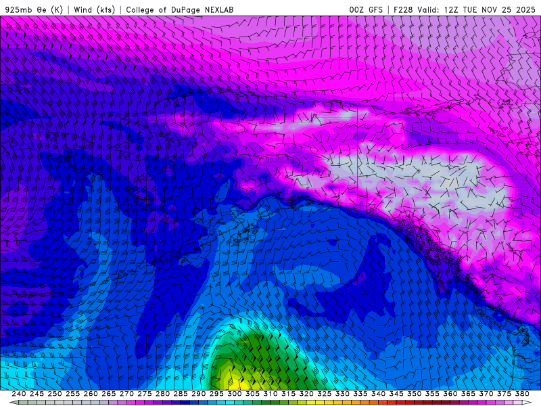Click the 305 legend value
The width and height of the screenshot is (541, 406).
[x=252, y=394]
